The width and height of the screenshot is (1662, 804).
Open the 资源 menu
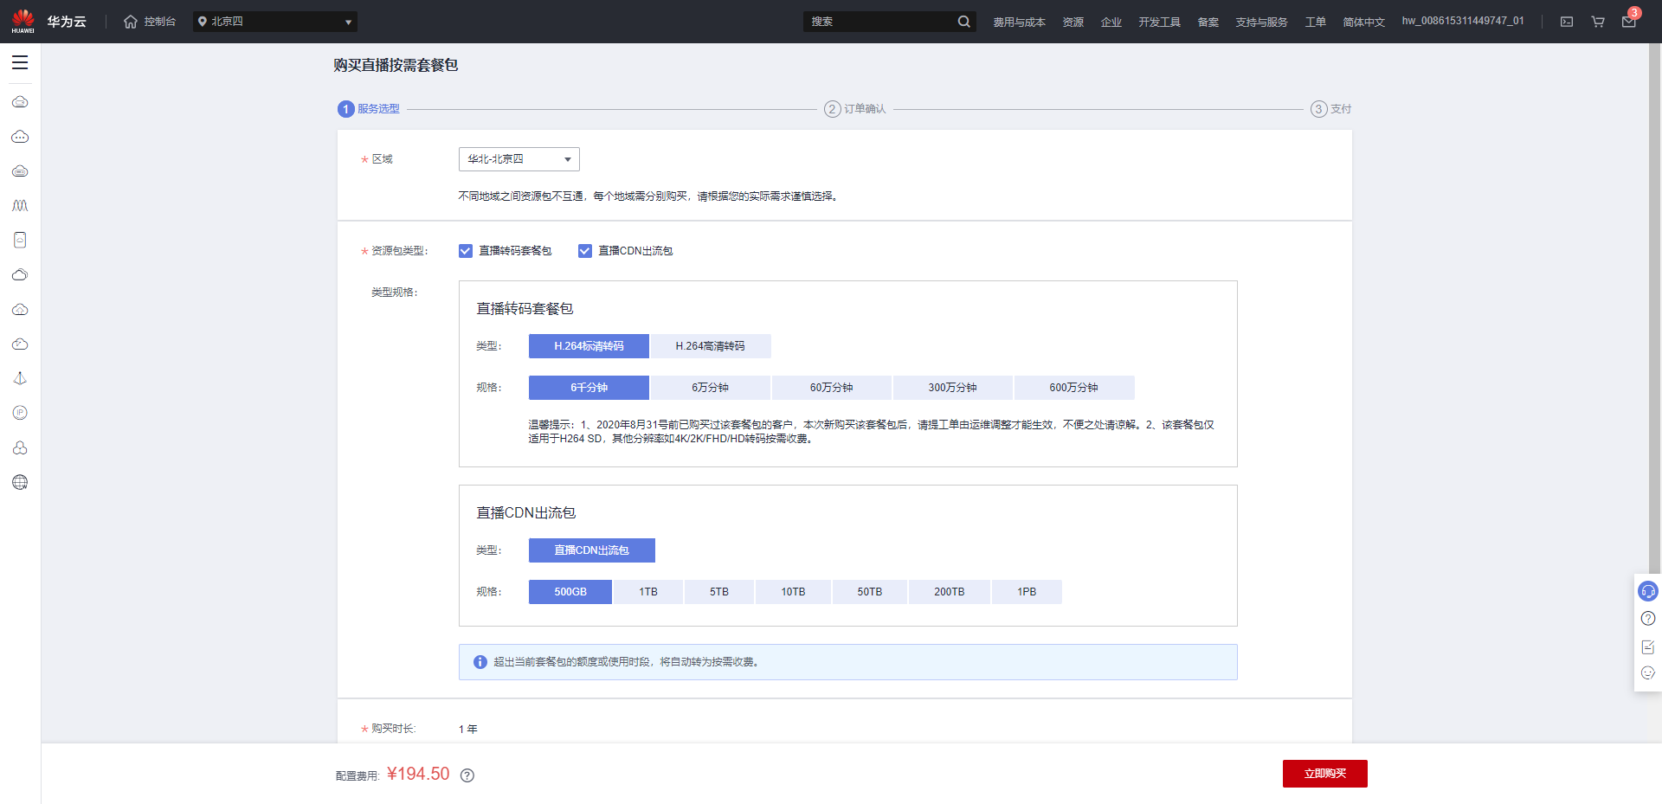(1073, 22)
